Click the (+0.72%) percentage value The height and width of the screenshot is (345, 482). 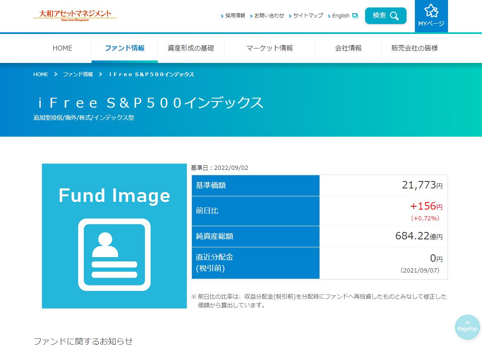426,218
